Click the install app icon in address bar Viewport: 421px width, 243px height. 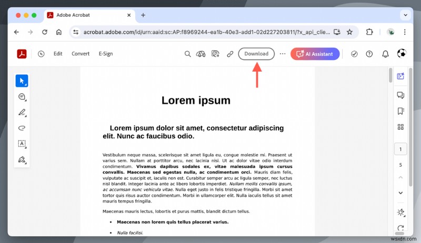click(x=337, y=32)
